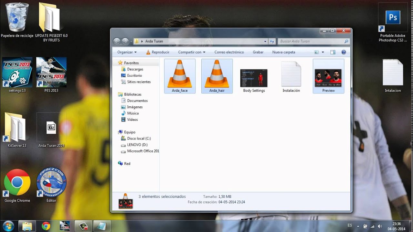This screenshot has height=232, width=413.
Task: Select the PES 2013 desktop shortcut
Action: point(51,75)
